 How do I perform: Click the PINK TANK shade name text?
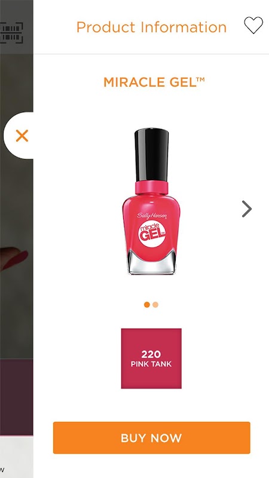pyautogui.click(x=151, y=364)
